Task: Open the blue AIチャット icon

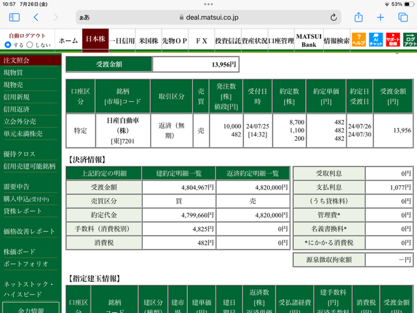Action: pyautogui.click(x=376, y=40)
